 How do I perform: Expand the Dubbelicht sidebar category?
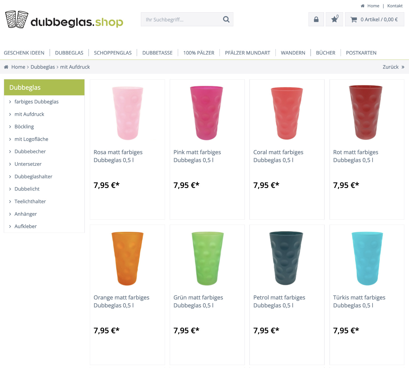point(27,189)
